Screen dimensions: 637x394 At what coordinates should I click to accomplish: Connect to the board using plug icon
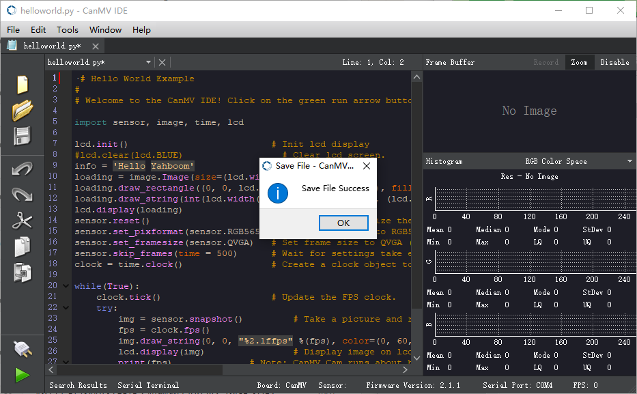[x=23, y=349]
